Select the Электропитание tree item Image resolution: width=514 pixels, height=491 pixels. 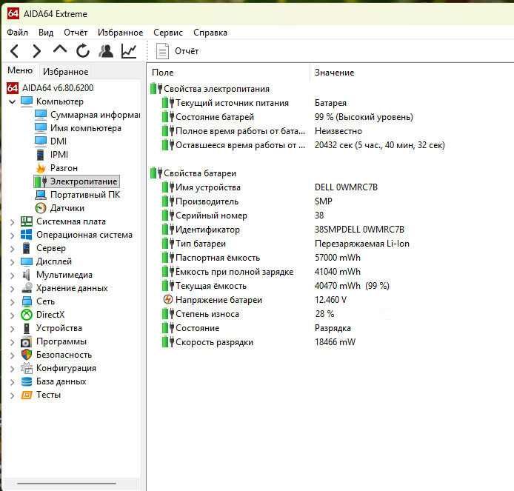point(77,181)
